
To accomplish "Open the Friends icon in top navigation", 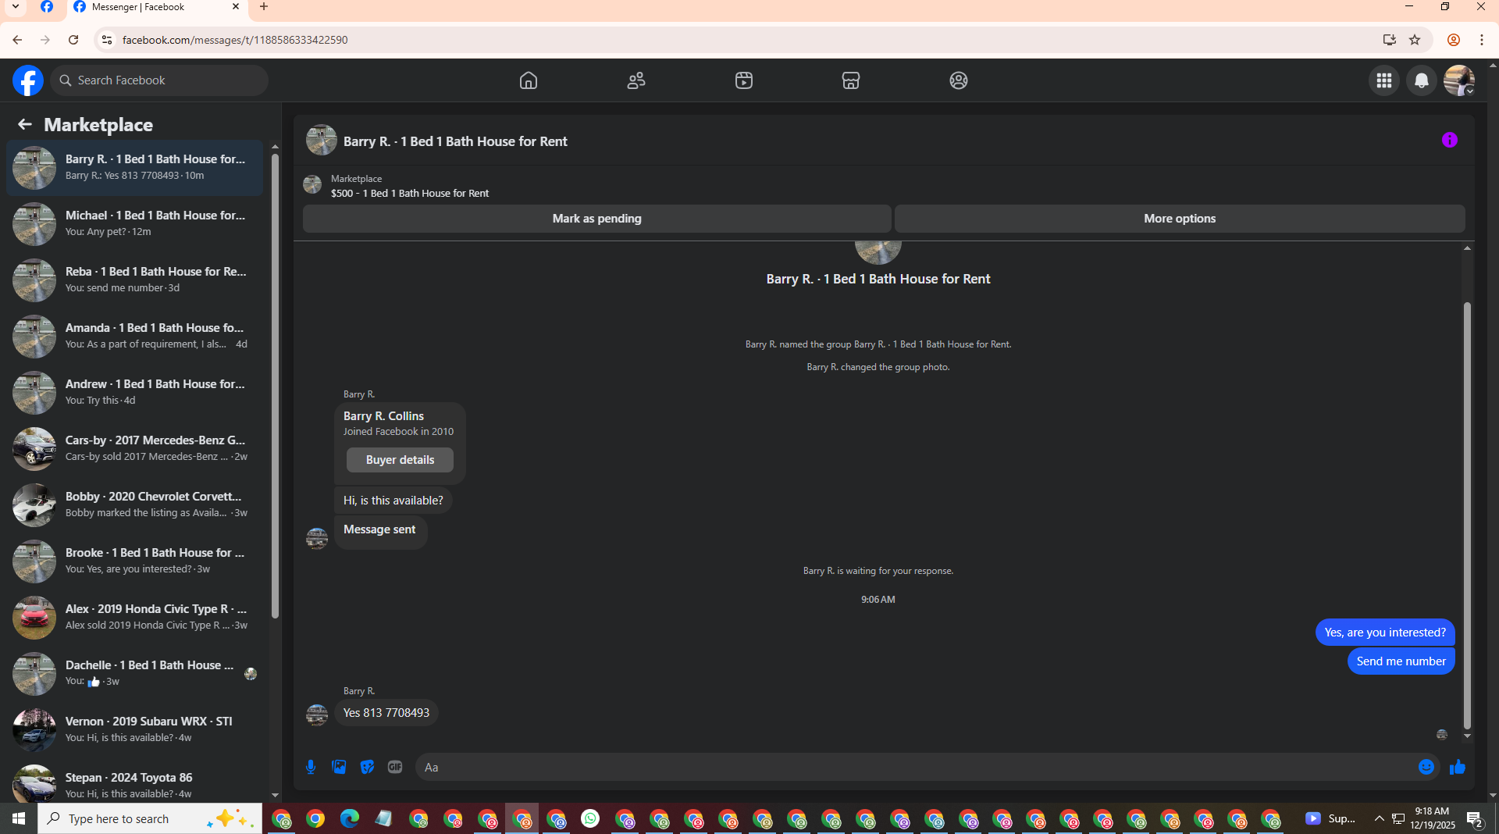I will [x=636, y=80].
